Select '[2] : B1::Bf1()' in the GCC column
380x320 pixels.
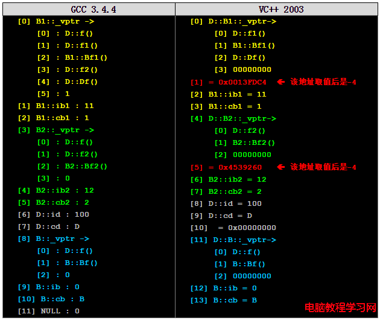(72, 57)
